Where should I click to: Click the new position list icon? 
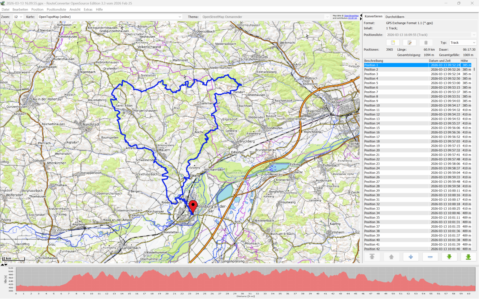[x=393, y=43]
